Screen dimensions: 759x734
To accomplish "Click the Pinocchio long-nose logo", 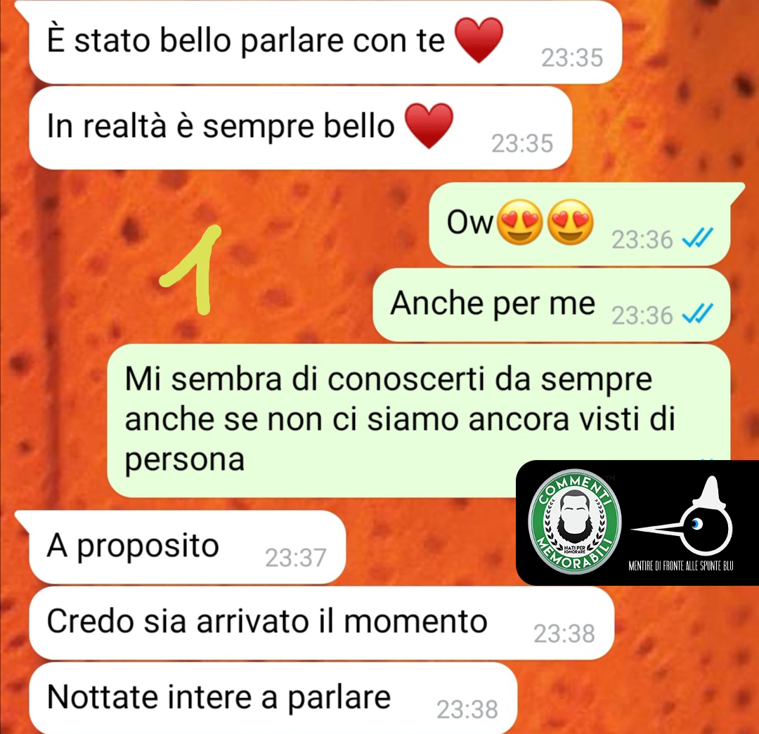I will pyautogui.click(x=682, y=518).
